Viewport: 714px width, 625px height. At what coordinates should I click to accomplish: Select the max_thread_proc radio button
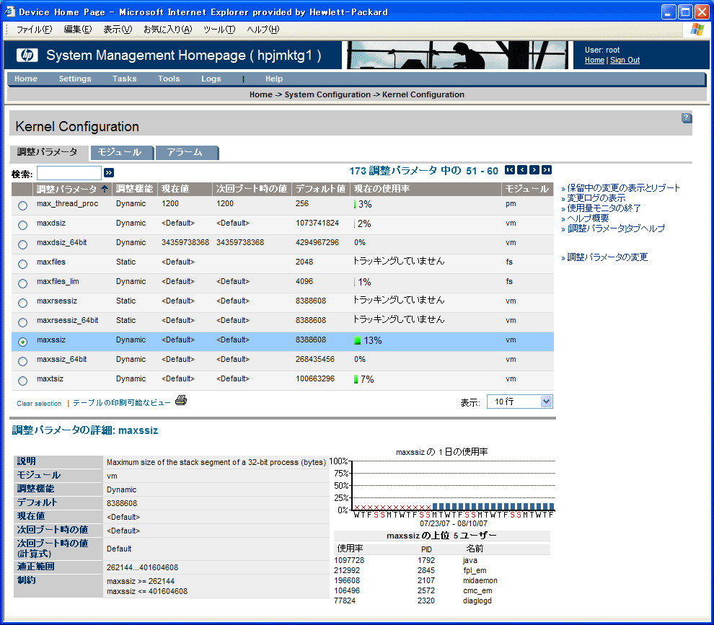click(x=22, y=205)
